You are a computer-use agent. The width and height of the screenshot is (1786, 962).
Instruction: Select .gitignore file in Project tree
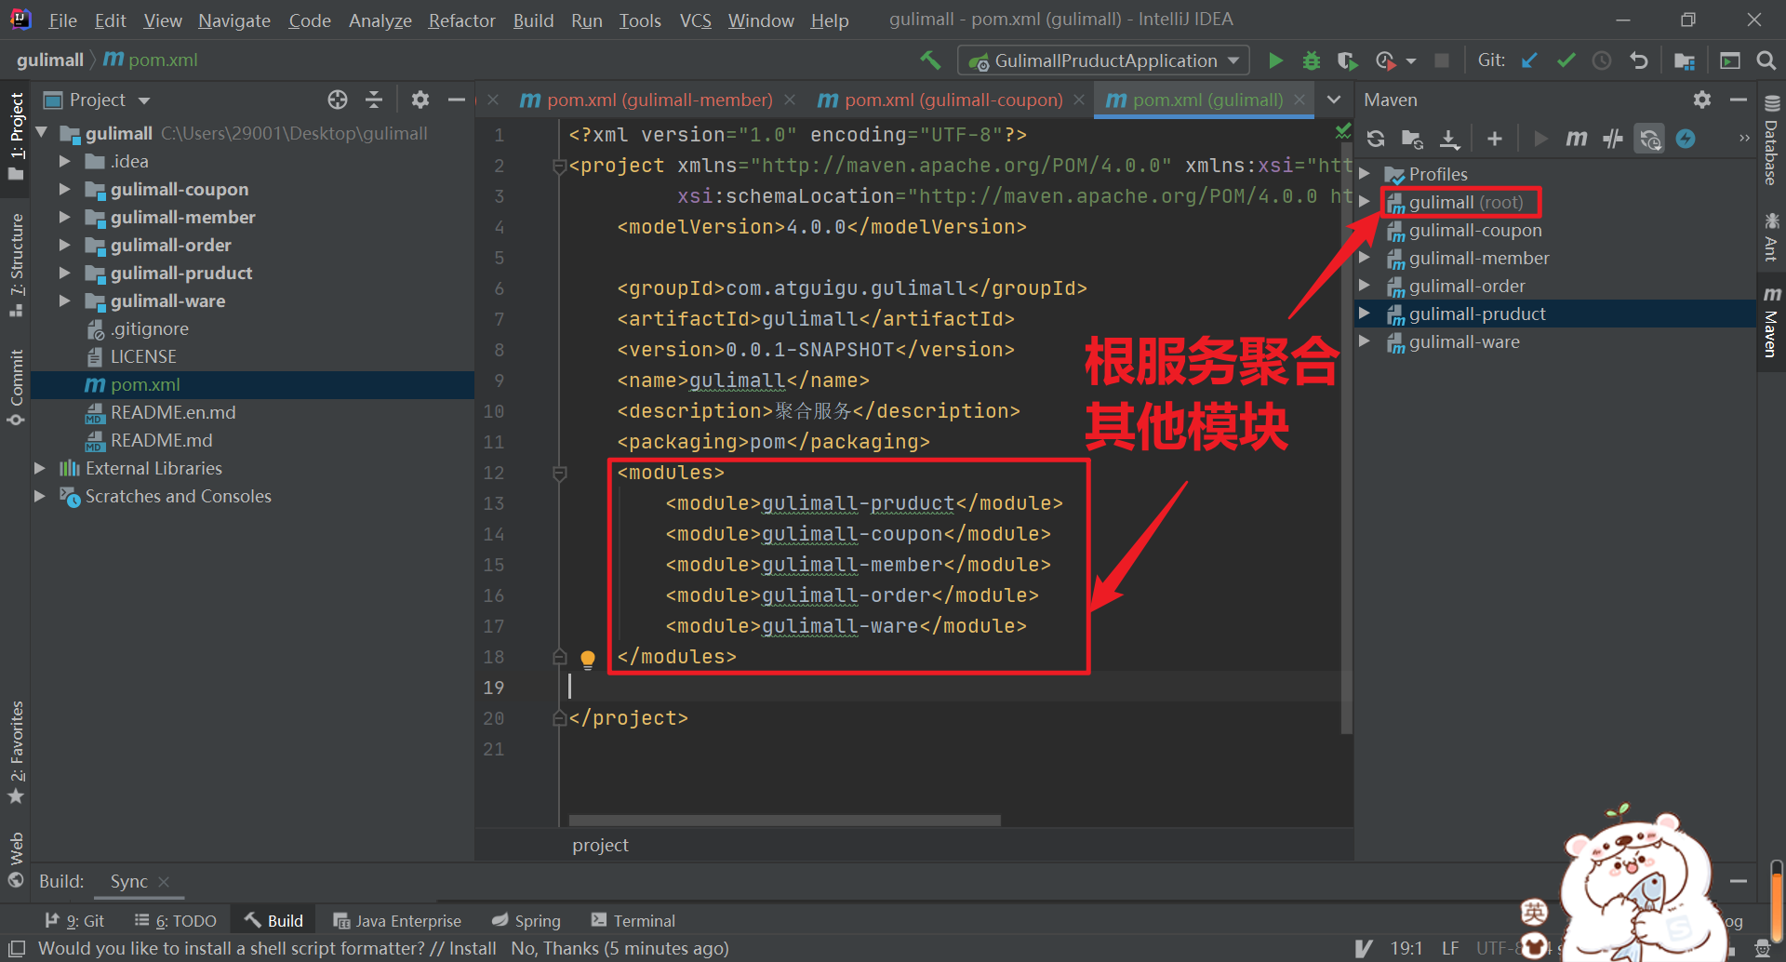coord(150,328)
